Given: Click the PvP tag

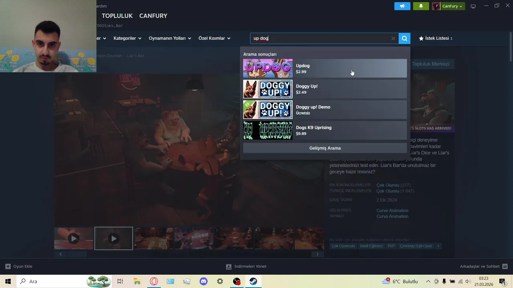Looking at the screenshot, I should pos(391,246).
